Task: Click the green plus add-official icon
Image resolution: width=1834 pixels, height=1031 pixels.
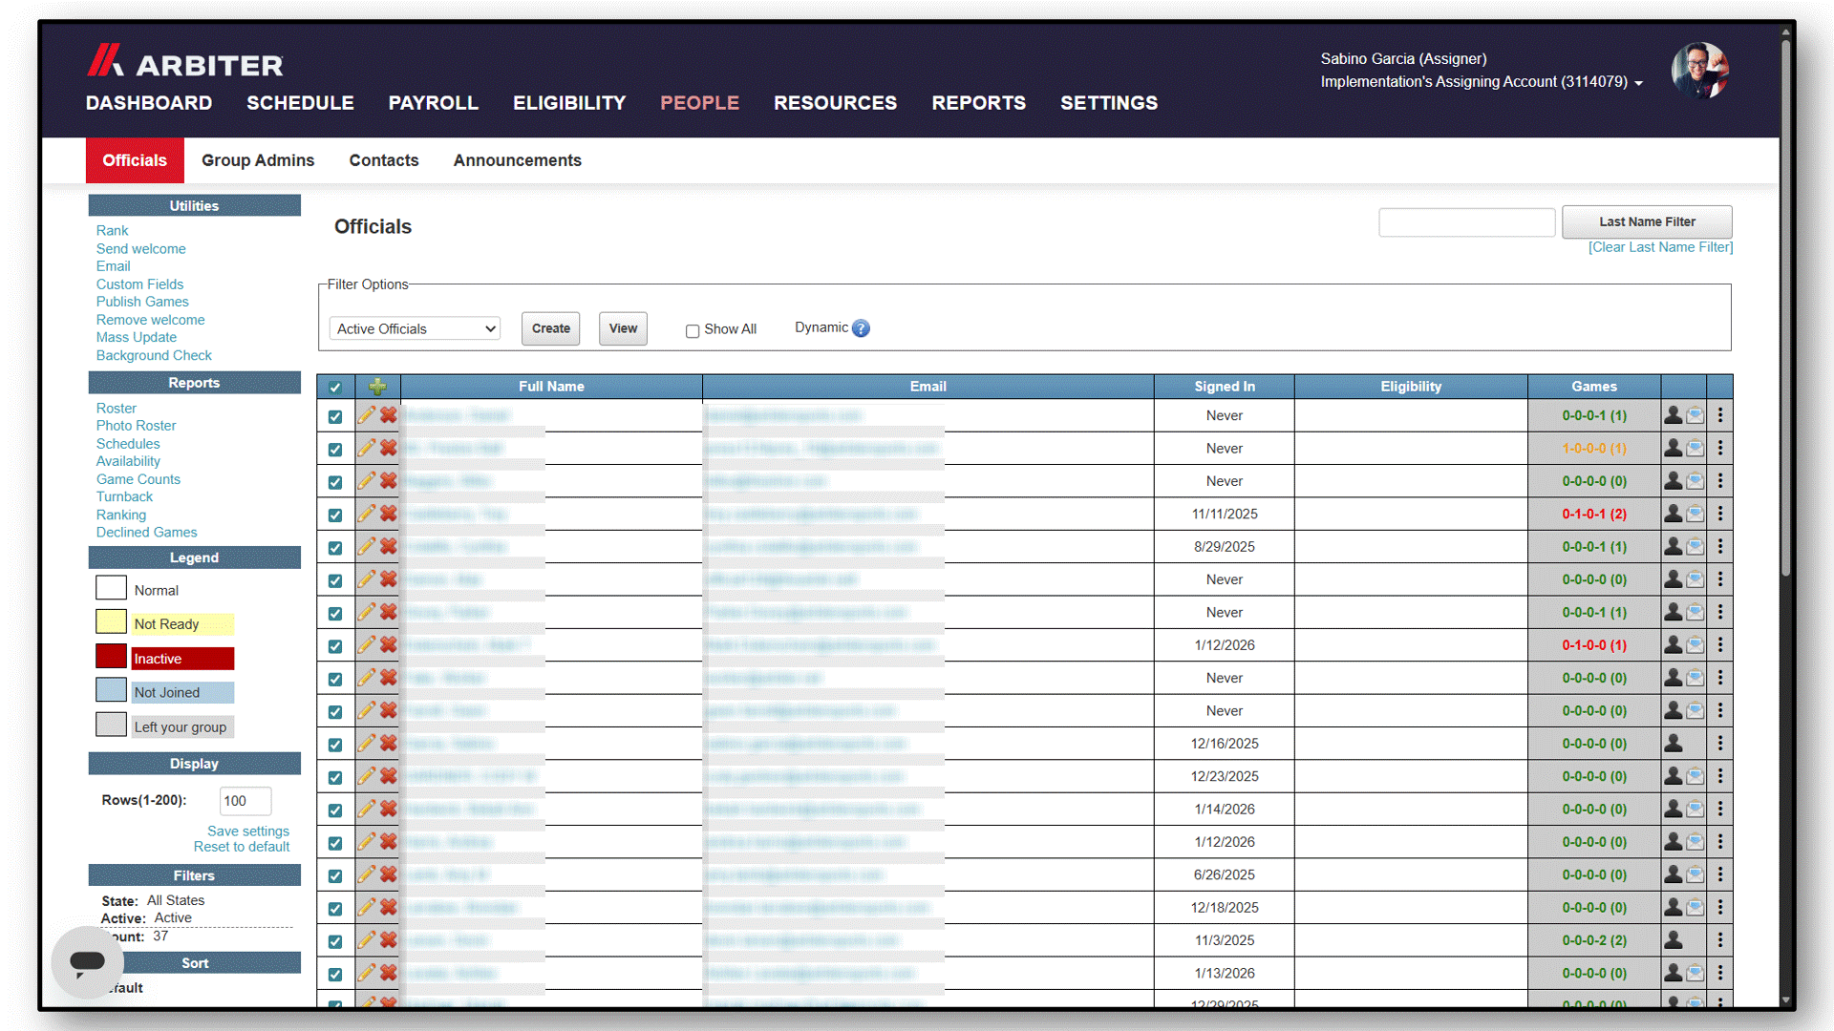Action: [x=377, y=387]
